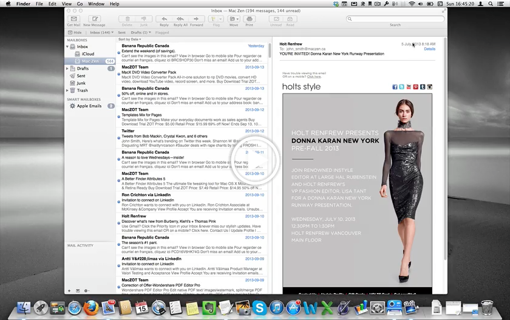Screen dimensions: 510x320
Task: Reply using the single arrow icon
Action: tap(165, 19)
